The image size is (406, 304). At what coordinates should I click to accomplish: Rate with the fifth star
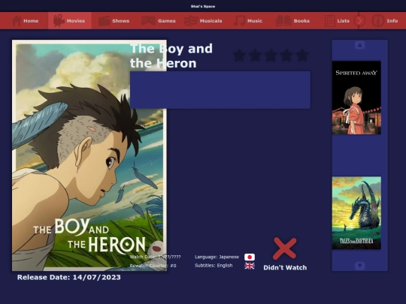302,56
